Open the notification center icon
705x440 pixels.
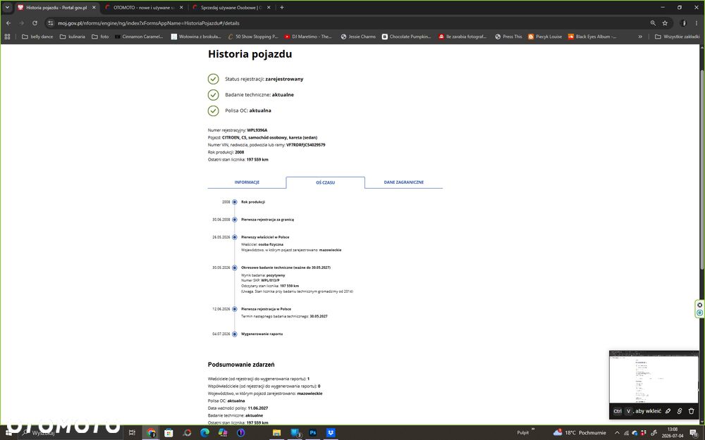click(693, 433)
